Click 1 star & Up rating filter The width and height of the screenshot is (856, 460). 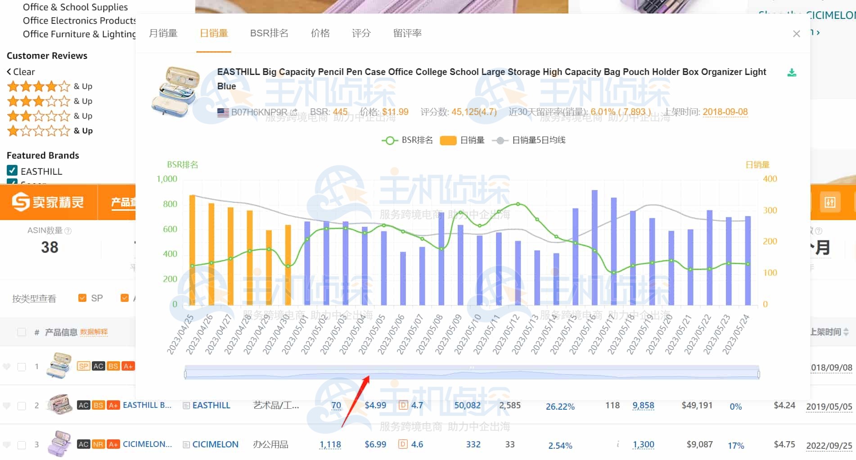[x=50, y=131]
